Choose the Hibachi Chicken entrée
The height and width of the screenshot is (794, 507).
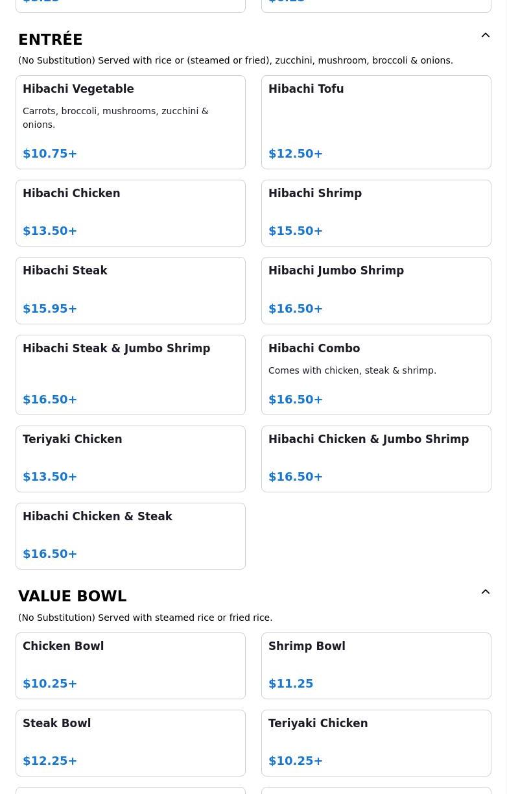(130, 213)
